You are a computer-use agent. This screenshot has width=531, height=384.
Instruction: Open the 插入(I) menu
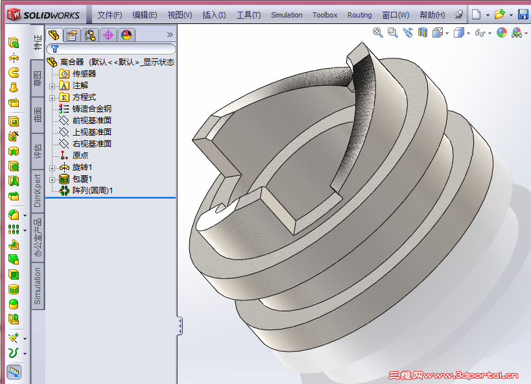[x=214, y=15]
